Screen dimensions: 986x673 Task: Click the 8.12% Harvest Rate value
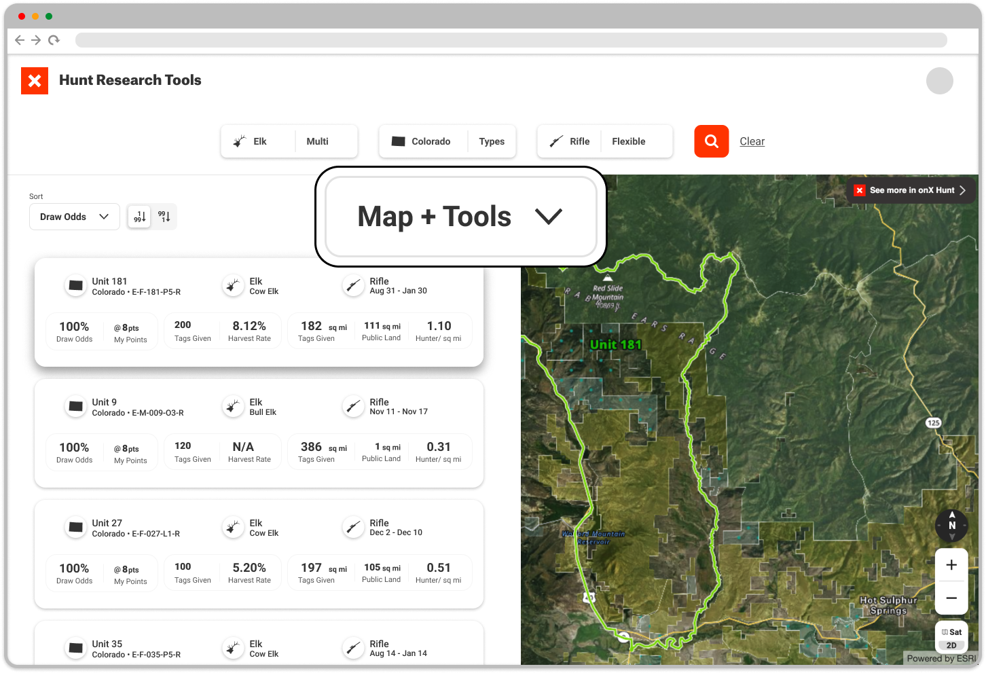(x=249, y=326)
